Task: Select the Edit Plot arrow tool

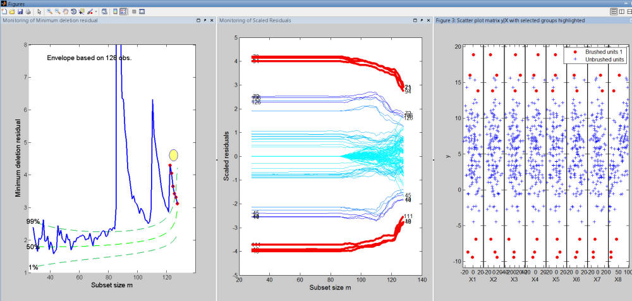Action: pos(39,12)
